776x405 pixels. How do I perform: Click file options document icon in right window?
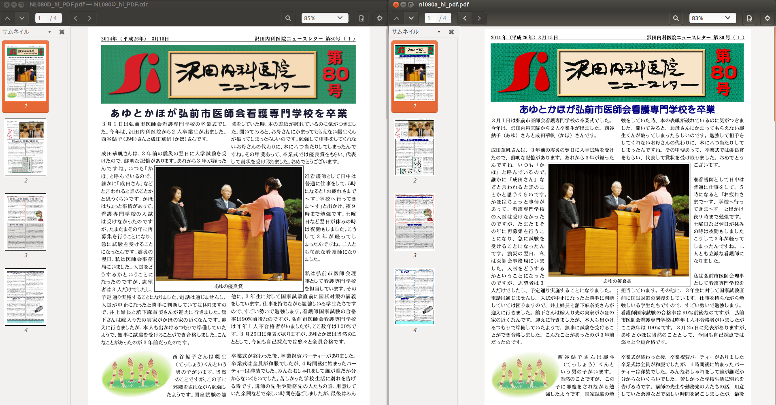pos(750,18)
